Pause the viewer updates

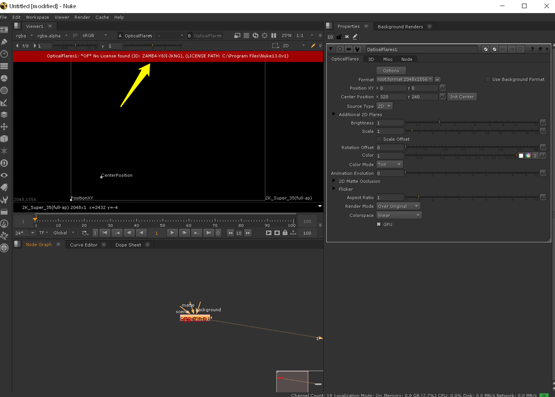click(273, 35)
